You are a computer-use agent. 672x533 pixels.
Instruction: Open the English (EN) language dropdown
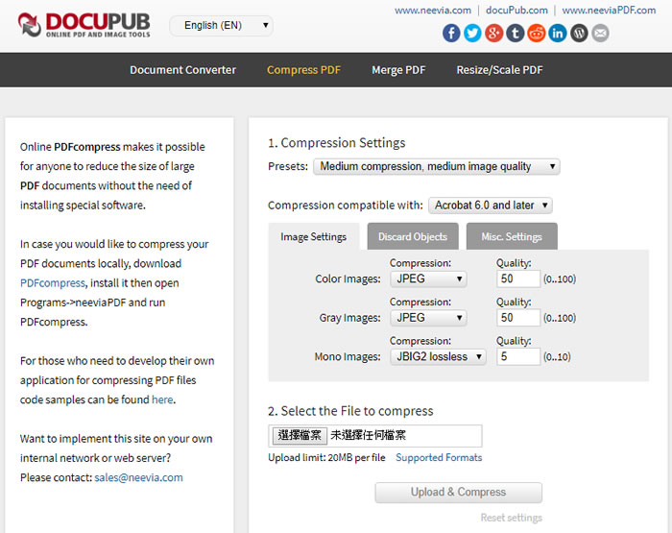point(221,25)
